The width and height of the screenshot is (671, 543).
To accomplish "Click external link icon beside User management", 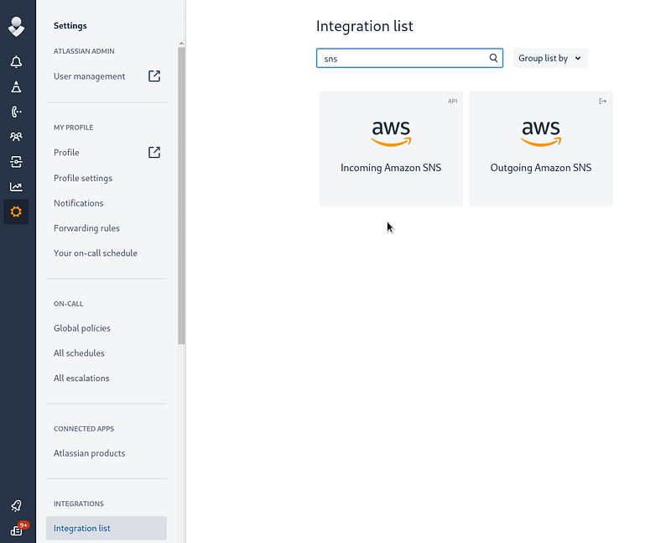I will (154, 76).
